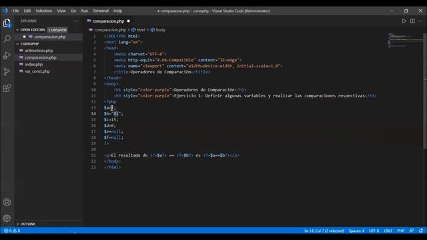The height and width of the screenshot is (240, 427).
Task: Select the comparacion.php editor tab
Action: click(108, 21)
